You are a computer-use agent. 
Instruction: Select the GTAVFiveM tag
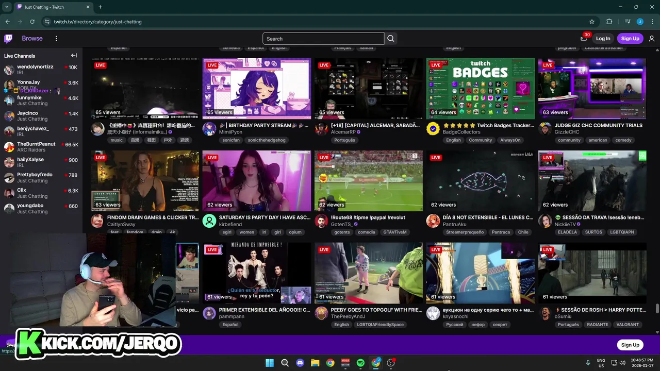tap(395, 232)
